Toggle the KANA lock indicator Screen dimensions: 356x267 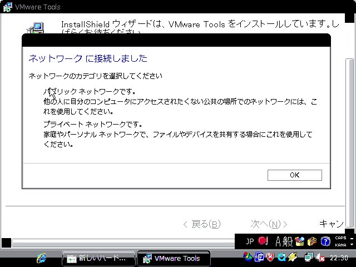(340, 245)
